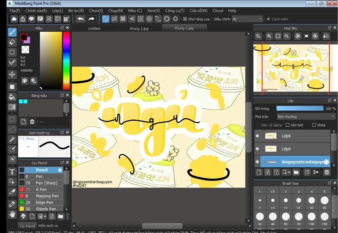Toggle visibility of @nguyentrantuquyen layer
The height and width of the screenshot is (233, 338).
tap(257, 162)
